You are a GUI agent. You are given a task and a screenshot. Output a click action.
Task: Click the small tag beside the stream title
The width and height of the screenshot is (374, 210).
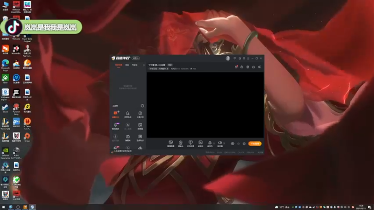170,65
